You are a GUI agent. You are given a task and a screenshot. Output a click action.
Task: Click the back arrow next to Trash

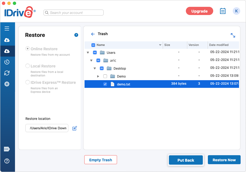(x=93, y=34)
